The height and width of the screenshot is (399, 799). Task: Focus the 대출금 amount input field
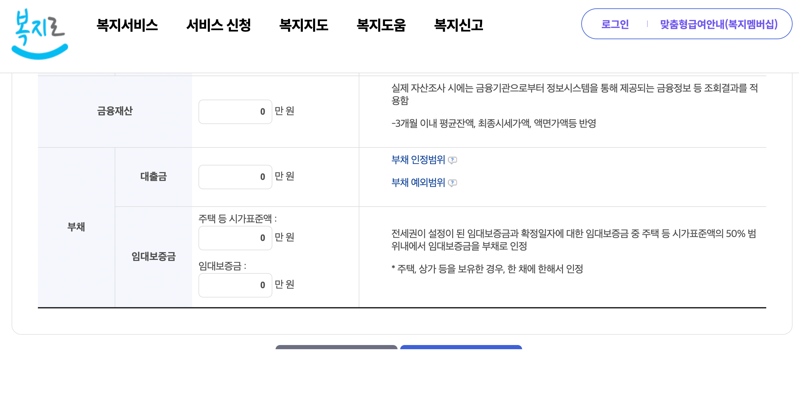pos(235,177)
